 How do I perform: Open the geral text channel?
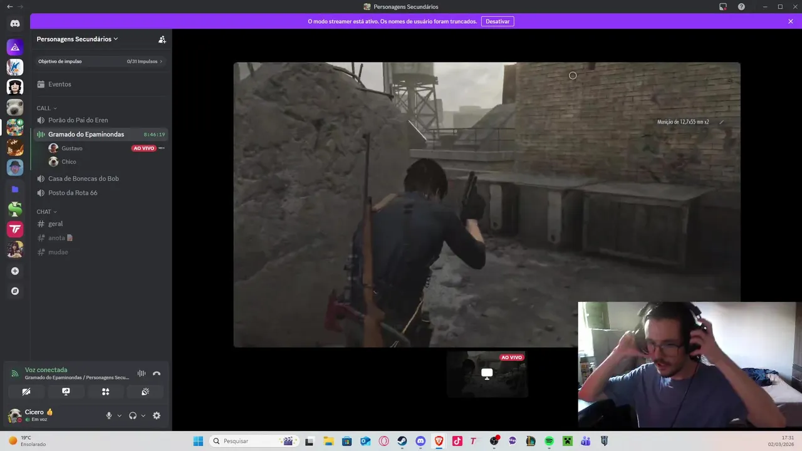[100, 224]
